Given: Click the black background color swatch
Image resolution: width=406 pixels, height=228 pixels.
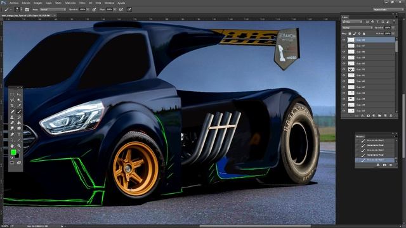Looking at the screenshot, I should point(17,156).
